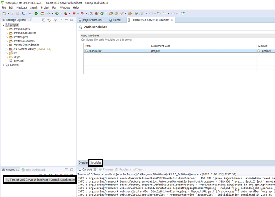Click the Save All icon
Image resolution: width=275 pixels, height=197 pixels.
17,13
